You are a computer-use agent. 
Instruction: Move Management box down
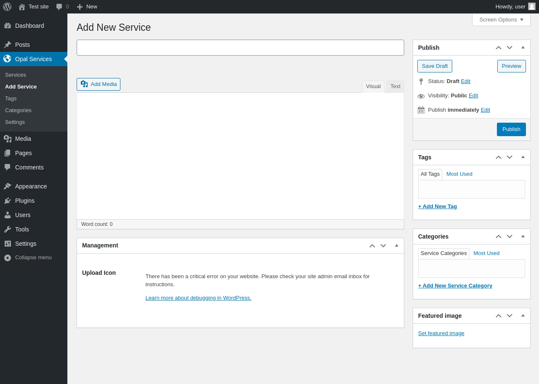click(x=383, y=246)
